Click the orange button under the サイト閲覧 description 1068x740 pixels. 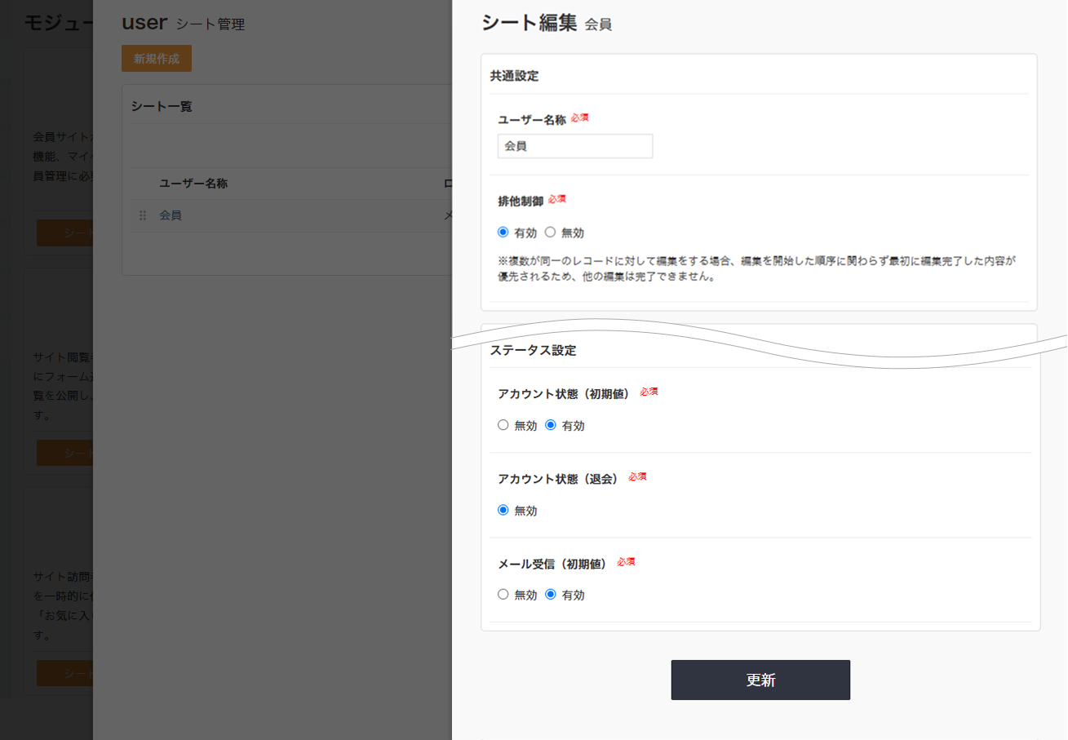coord(64,453)
